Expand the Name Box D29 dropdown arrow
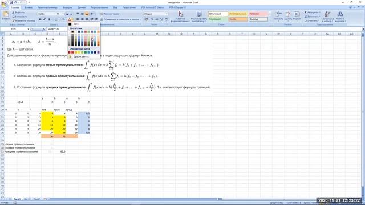 coord(29,29)
